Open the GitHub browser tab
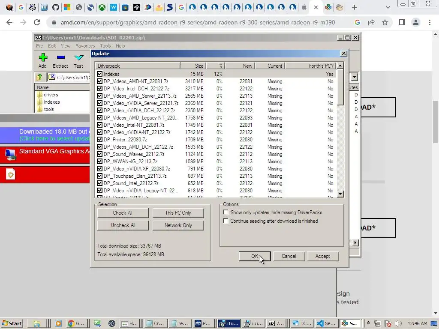 [x=56, y=7]
